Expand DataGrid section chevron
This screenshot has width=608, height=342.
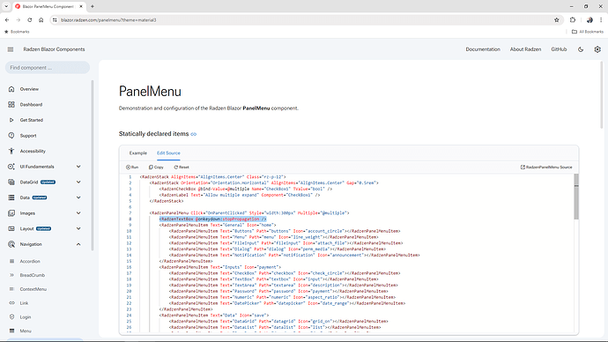78,182
